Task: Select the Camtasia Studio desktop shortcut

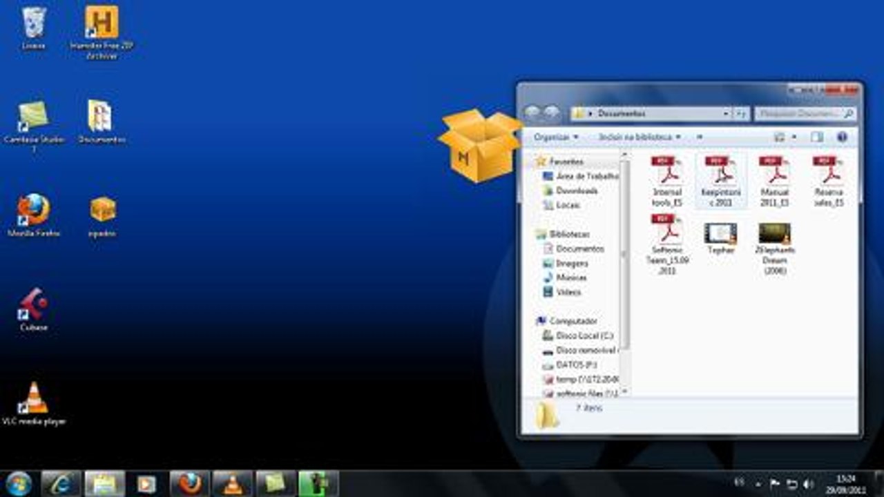Action: click(33, 126)
